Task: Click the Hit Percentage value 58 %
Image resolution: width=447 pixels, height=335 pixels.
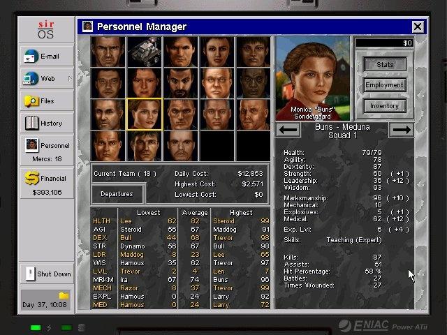Action: pos(373,271)
